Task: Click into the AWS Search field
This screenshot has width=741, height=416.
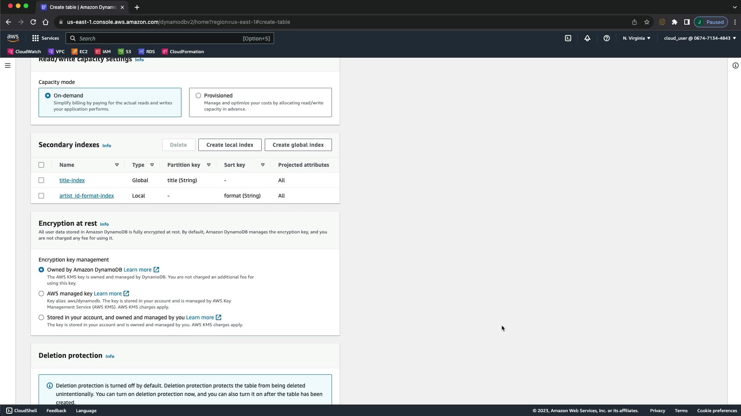Action: tap(158, 38)
